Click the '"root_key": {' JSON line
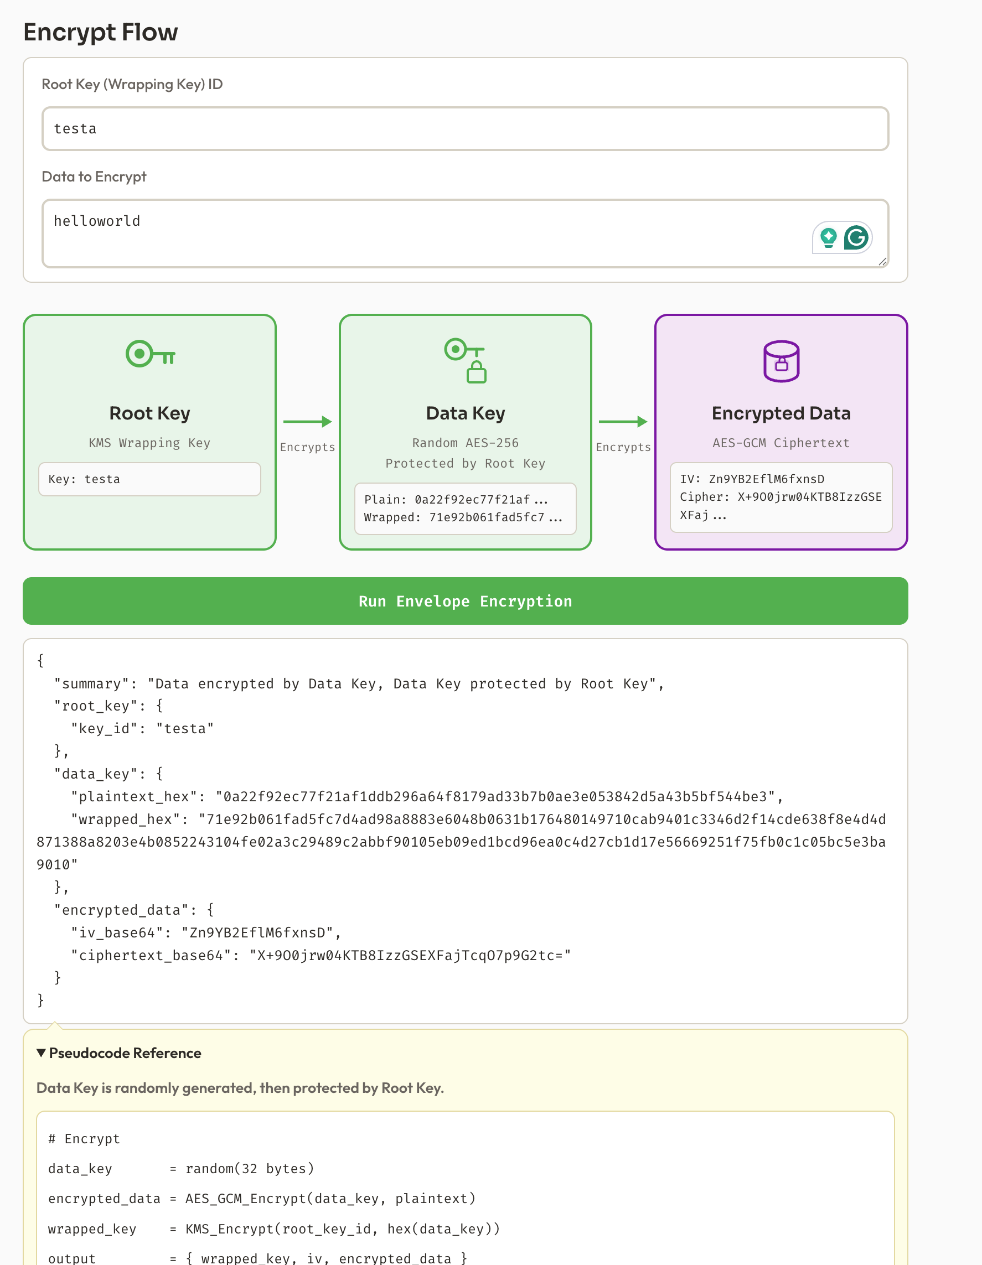This screenshot has width=982, height=1265. [108, 706]
